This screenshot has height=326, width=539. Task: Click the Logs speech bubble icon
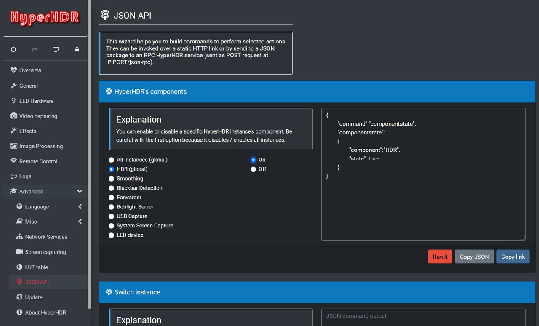click(x=14, y=176)
